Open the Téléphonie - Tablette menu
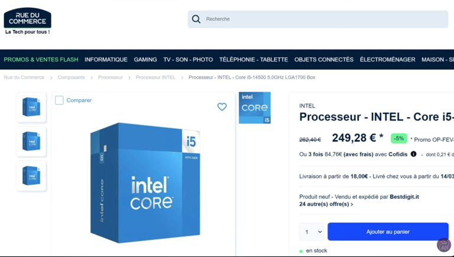 (x=254, y=60)
